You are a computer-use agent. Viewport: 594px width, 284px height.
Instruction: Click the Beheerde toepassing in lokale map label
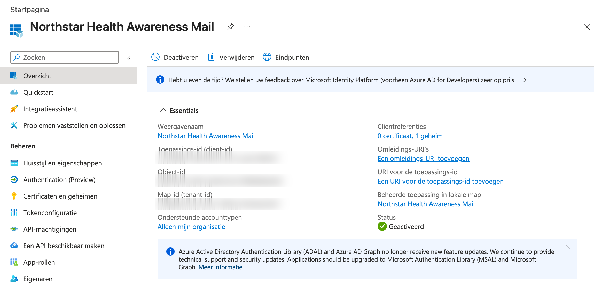[429, 195]
